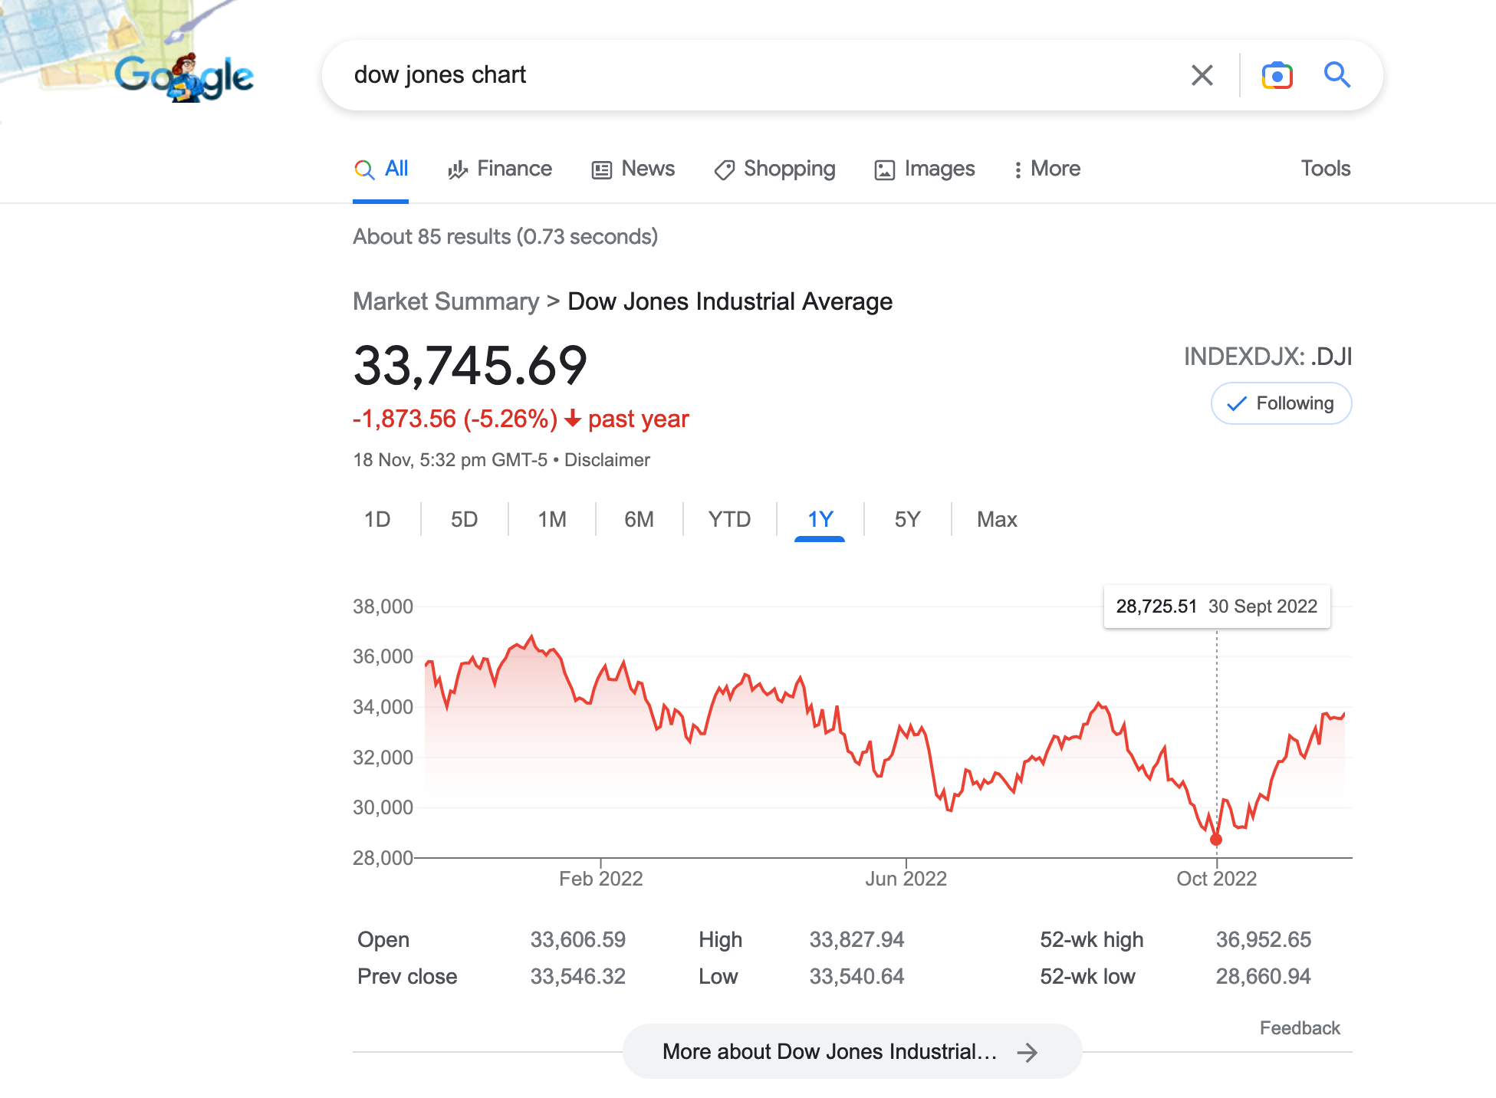Open search by image camera icon
This screenshot has width=1496, height=1098.
(1277, 75)
